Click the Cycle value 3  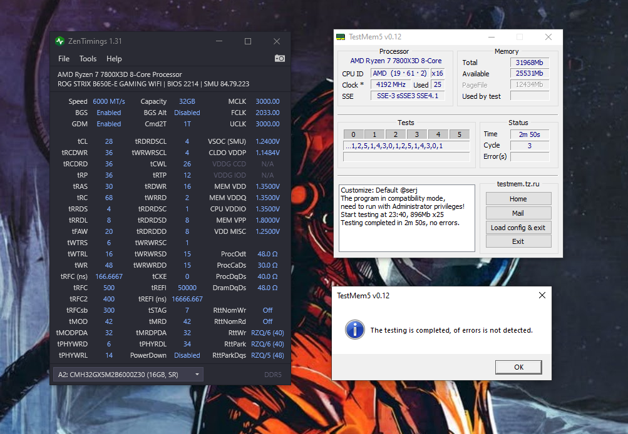pos(530,146)
